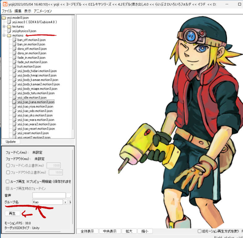The width and height of the screenshot is (243, 238).
Task: Click the yoji_body_hmigi.motion3.json file icon
Action: click(x=14, y=75)
